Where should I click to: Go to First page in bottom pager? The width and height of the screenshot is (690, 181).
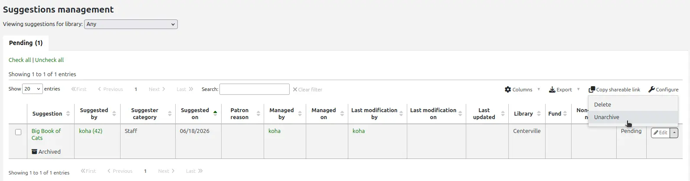pos(88,171)
